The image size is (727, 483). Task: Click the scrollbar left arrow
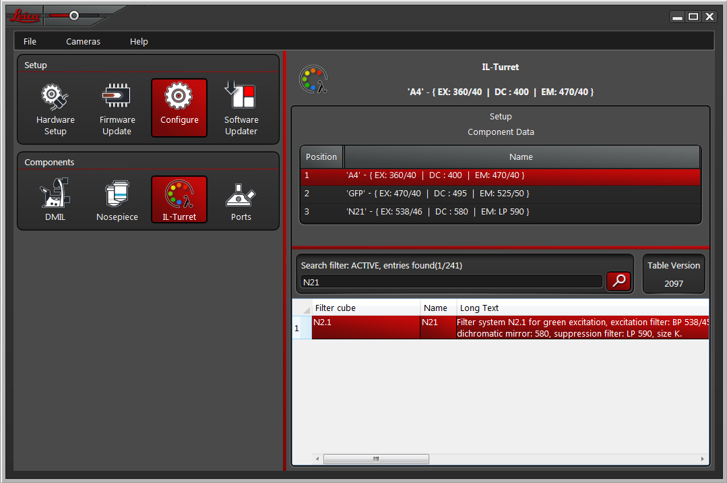317,459
